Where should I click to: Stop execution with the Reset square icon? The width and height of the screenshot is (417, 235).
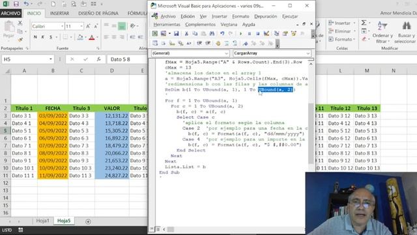tap(257, 34)
